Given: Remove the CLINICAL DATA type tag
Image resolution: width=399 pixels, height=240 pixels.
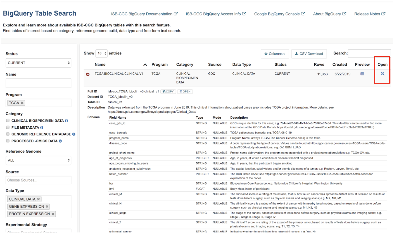Looking at the screenshot, I should click(x=39, y=199).
